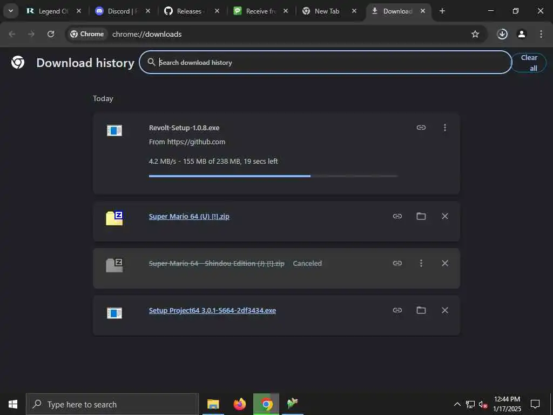Open the Chrome three-dot menu
The width and height of the screenshot is (553, 415).
[x=541, y=34]
